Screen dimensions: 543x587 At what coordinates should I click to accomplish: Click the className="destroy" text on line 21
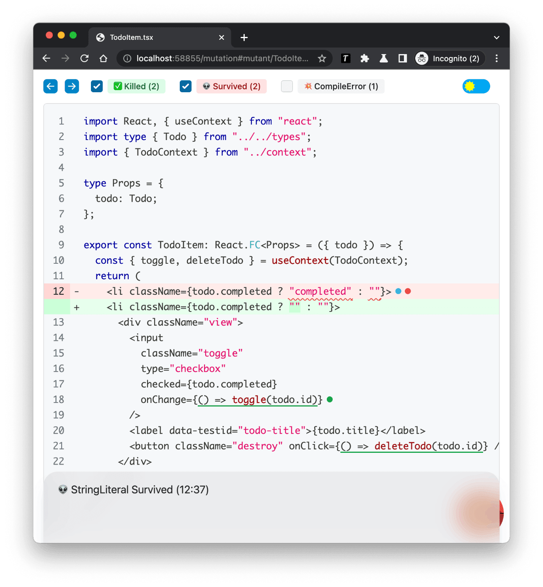point(229,446)
